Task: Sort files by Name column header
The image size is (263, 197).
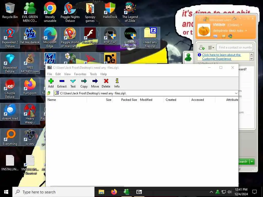Action: coord(66,100)
